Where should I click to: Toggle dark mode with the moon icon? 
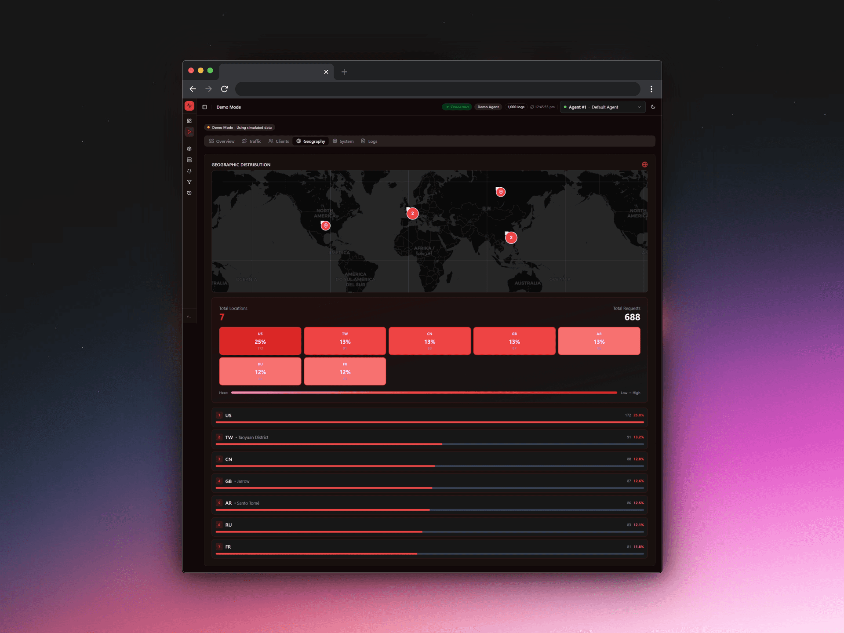(653, 107)
